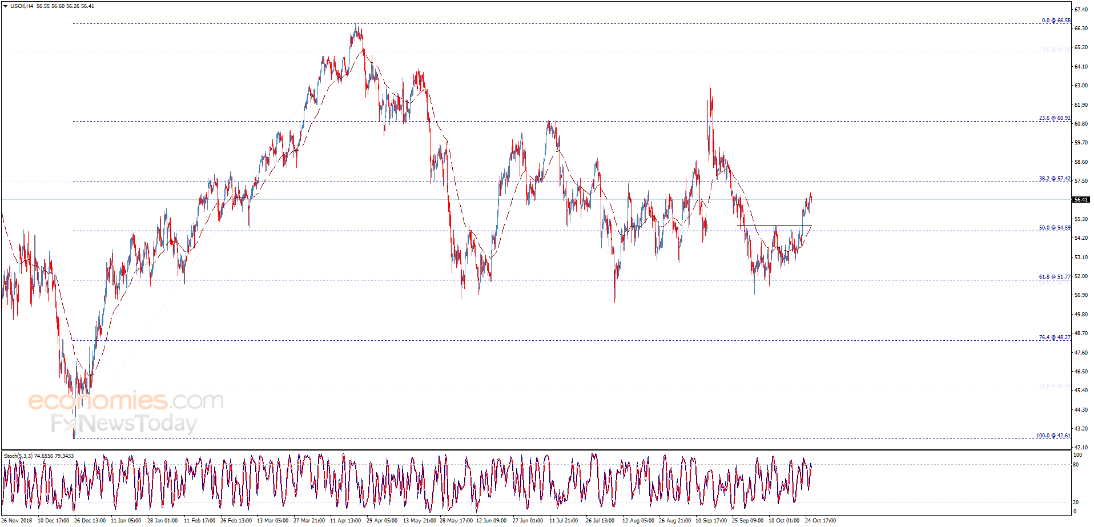Select the 38.2 @ 57.42 Fibonacci label
This screenshot has height=527, width=1094.
(x=1055, y=179)
